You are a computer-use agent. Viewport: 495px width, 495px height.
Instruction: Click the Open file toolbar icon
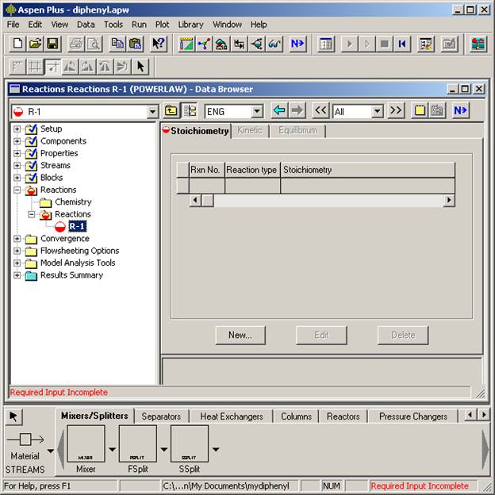pos(36,44)
